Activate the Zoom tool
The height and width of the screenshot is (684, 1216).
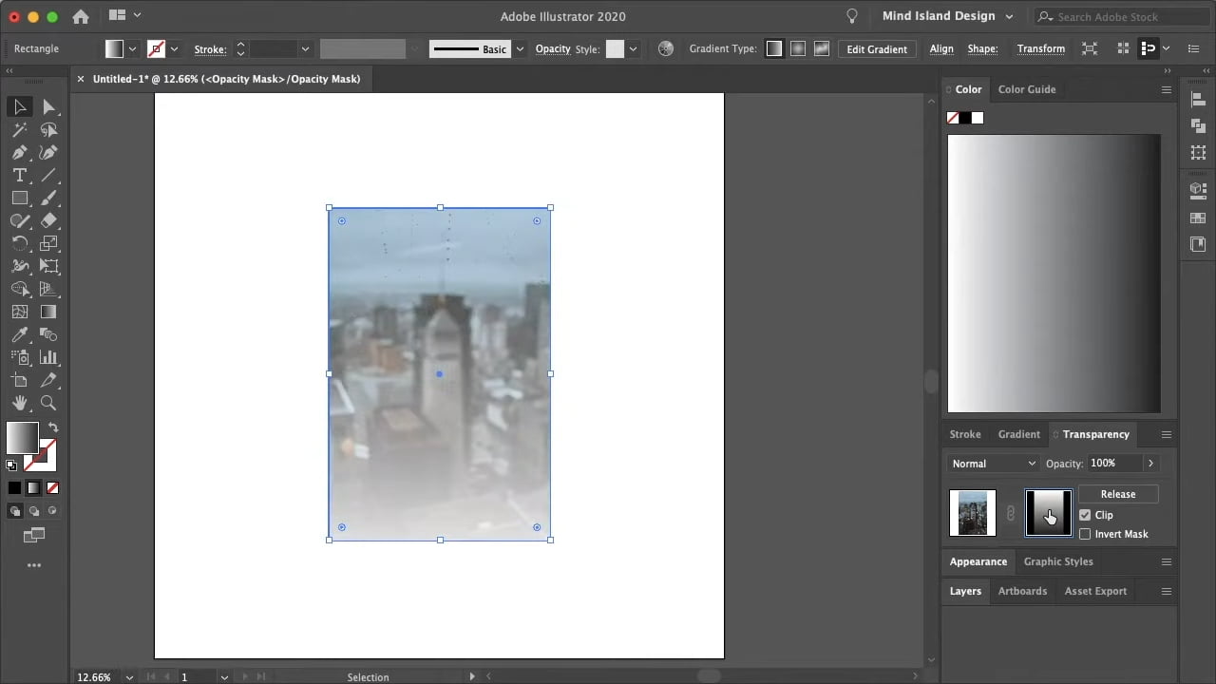pyautogui.click(x=48, y=403)
